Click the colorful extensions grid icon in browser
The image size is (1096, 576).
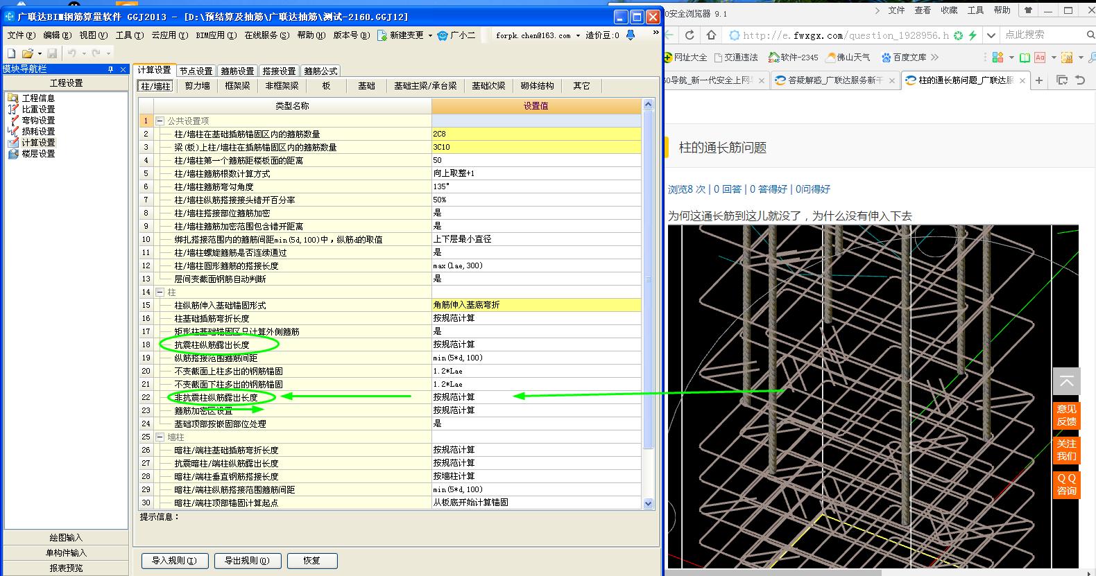pyautogui.click(x=997, y=58)
